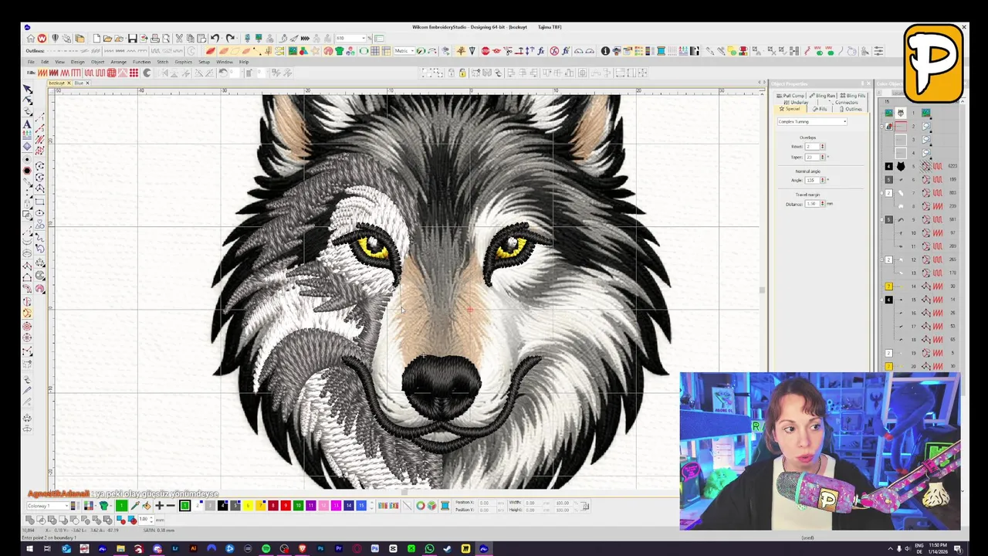Click the red stop sign icon
The height and width of the screenshot is (556, 988).
coord(485,51)
